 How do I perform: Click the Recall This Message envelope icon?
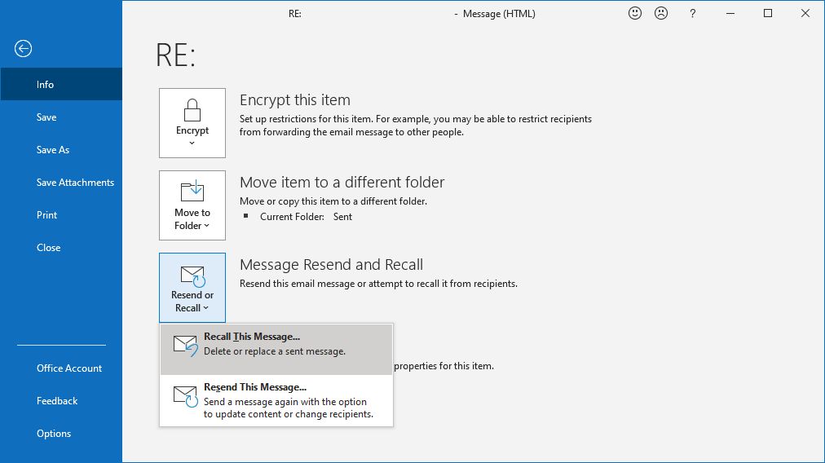pos(185,345)
